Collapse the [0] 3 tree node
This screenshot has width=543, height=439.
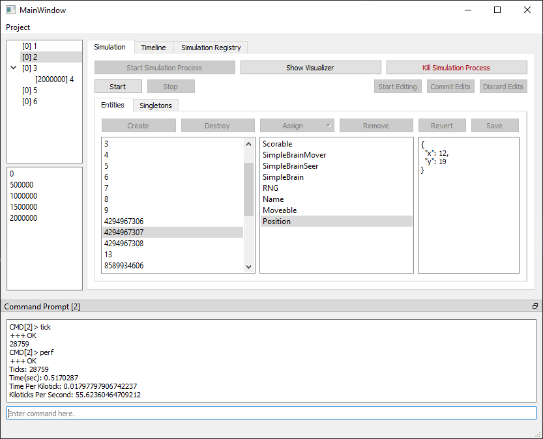tap(14, 68)
